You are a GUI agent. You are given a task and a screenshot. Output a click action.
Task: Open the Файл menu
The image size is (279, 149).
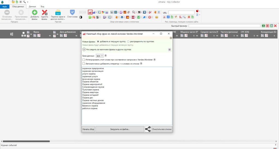[x=5, y=6]
